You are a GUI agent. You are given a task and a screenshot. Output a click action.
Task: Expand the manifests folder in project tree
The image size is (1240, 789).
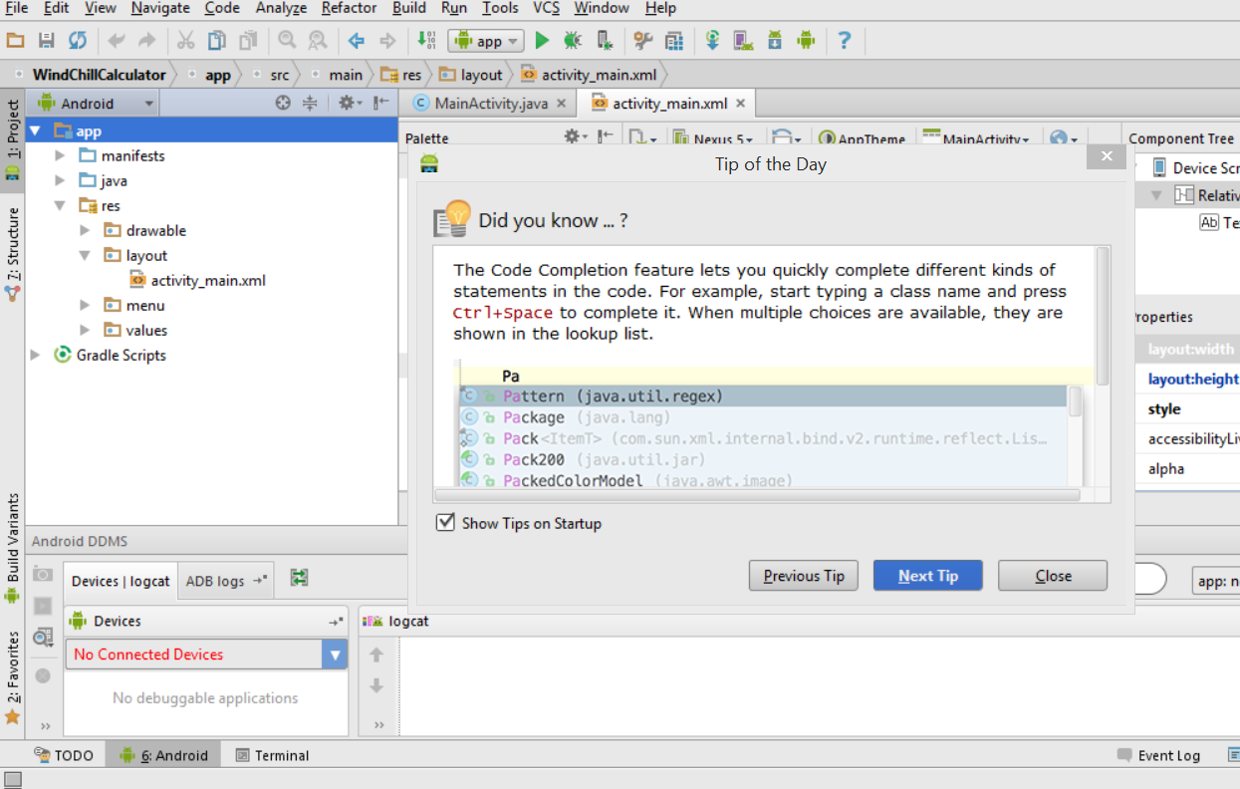[x=60, y=155]
